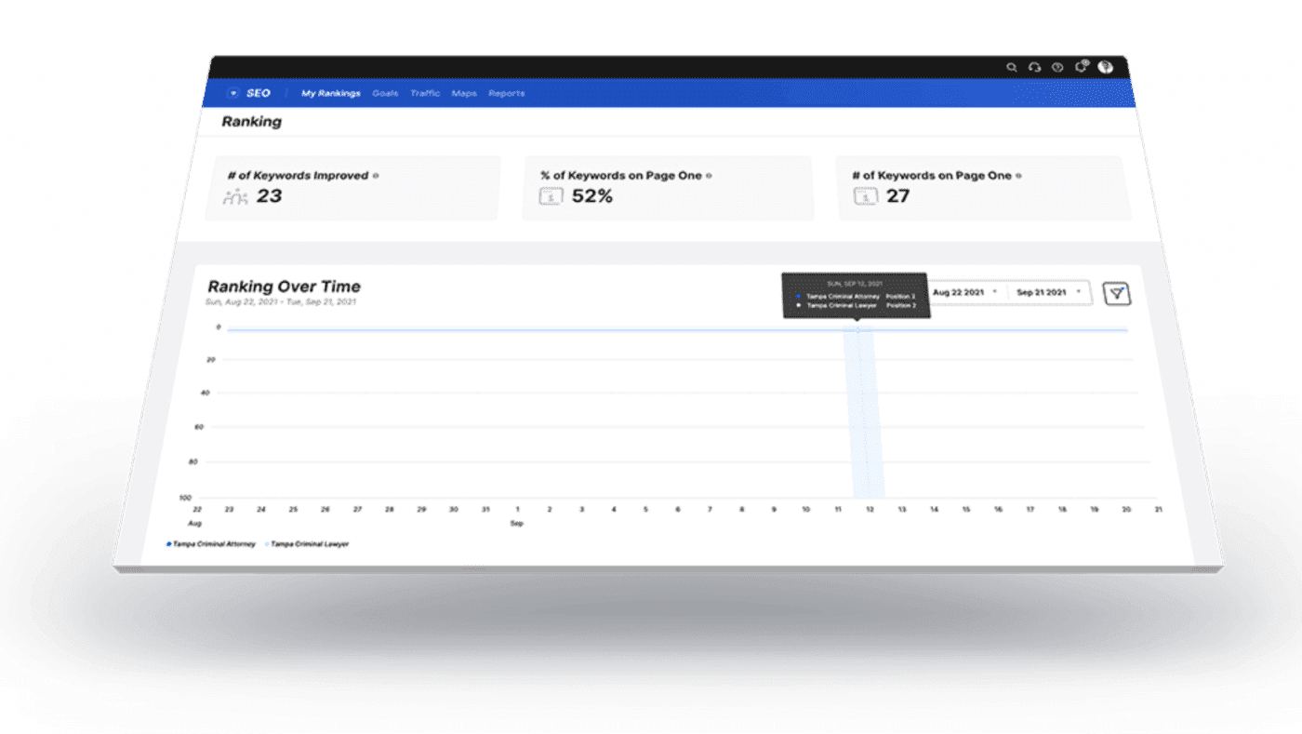1302x734 pixels.
Task: Open the Sep 21 2021 end date dropdown
Action: pos(1049,292)
